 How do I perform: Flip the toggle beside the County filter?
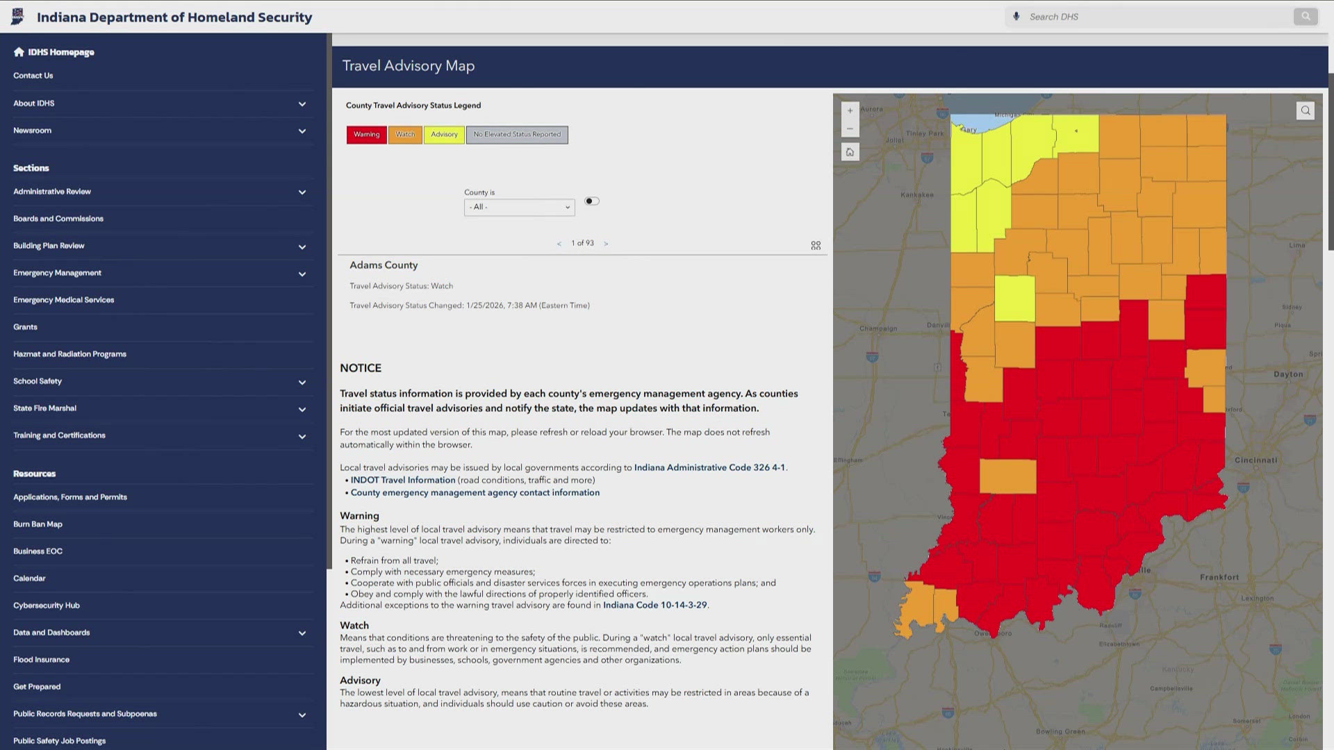coord(591,201)
